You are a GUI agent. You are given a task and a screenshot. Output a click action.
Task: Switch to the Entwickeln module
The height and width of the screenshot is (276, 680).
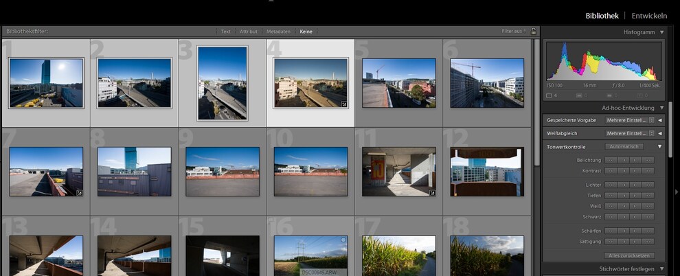649,16
